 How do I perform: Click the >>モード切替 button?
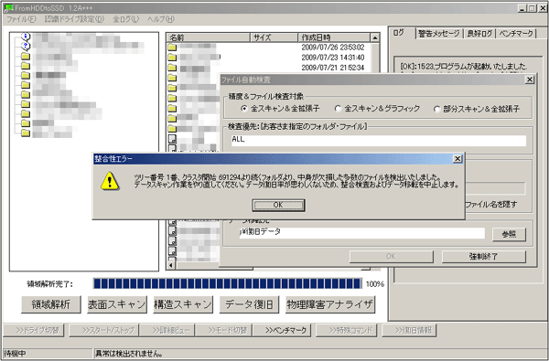pos(224,330)
